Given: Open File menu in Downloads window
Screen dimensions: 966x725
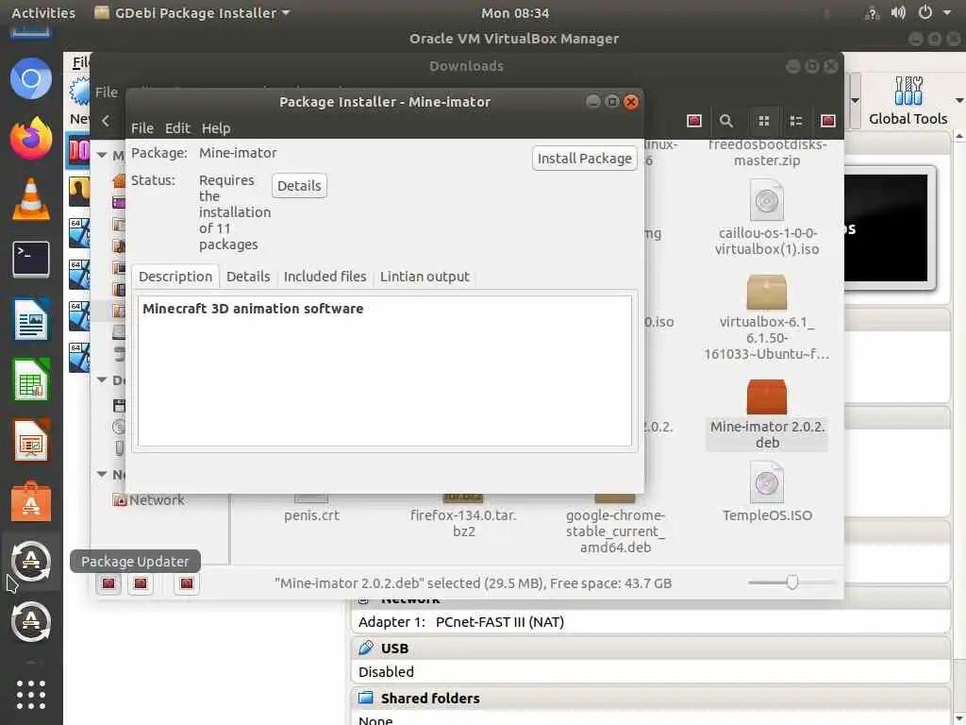Looking at the screenshot, I should (106, 92).
